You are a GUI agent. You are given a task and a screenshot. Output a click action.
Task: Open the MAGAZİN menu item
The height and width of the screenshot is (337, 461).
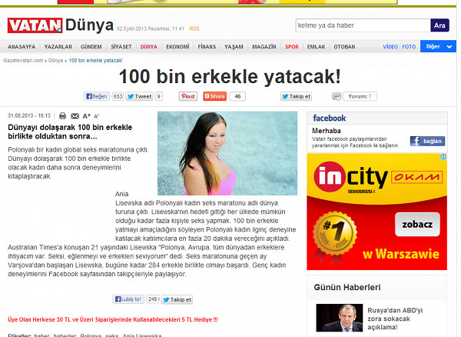coord(264,46)
